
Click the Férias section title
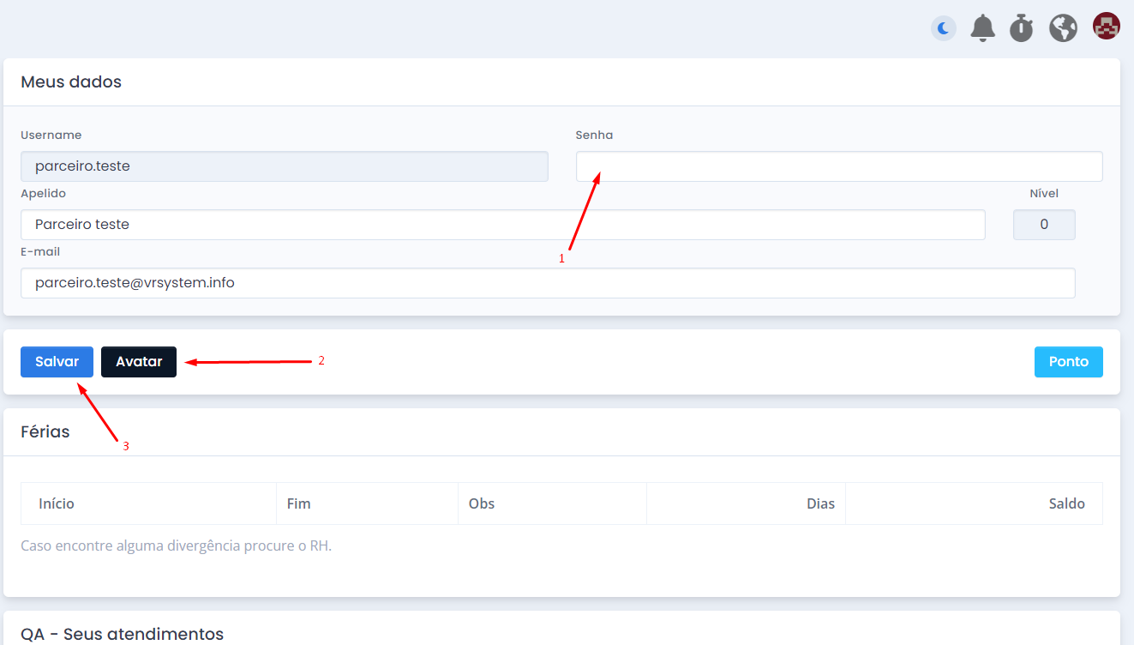(x=45, y=431)
